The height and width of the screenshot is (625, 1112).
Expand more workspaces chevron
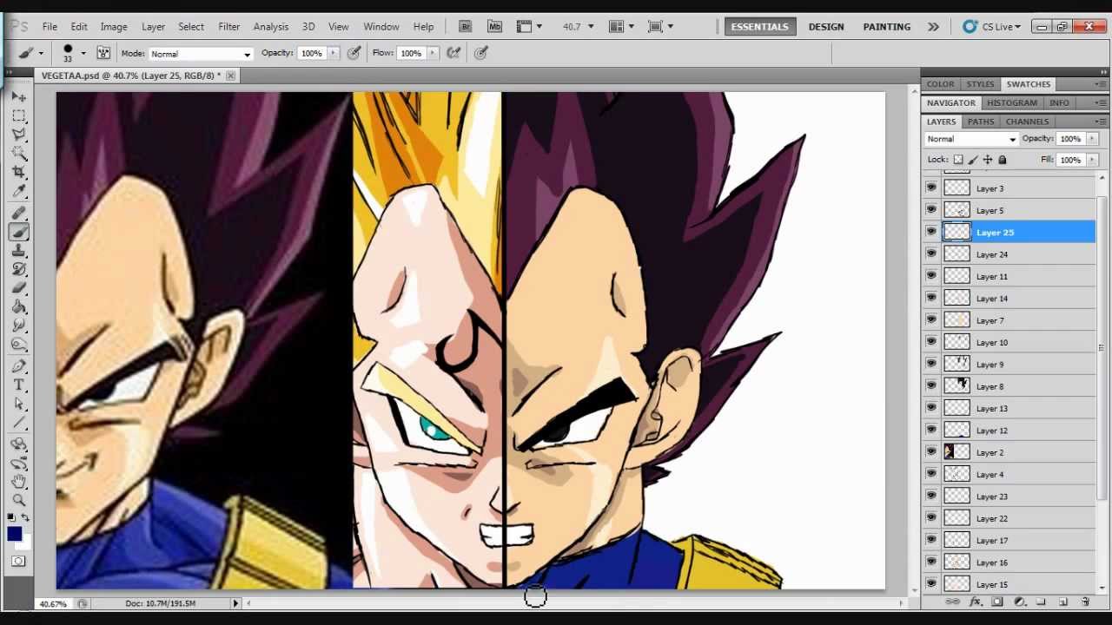click(x=933, y=27)
